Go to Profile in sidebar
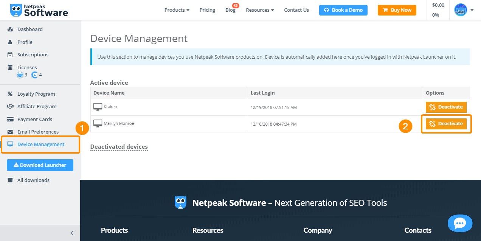This screenshot has height=241, width=481. pos(25,42)
